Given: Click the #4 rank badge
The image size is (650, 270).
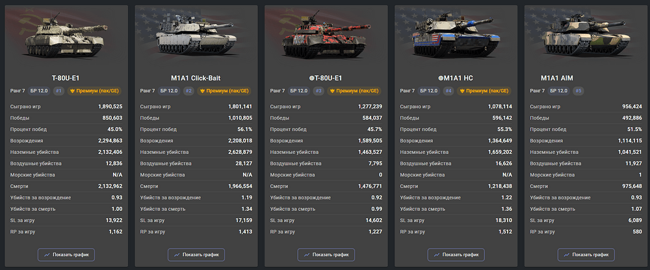Looking at the screenshot, I should (x=448, y=91).
